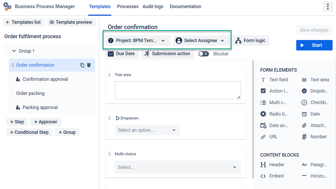Click the form editor vertical scrollbar
Image resolution: width=336 pixels, height=189 pixels.
[253, 119]
